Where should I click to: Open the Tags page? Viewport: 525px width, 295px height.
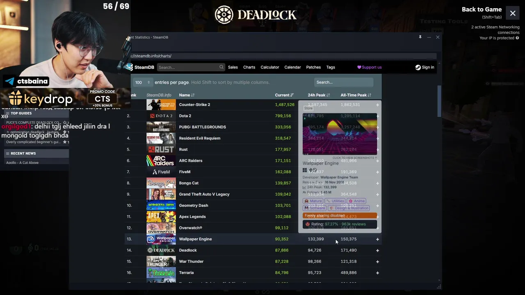(x=331, y=67)
